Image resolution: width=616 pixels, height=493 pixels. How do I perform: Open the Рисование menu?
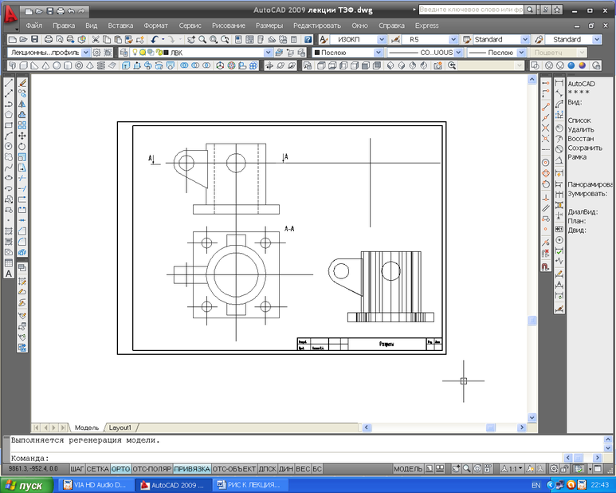(x=229, y=26)
